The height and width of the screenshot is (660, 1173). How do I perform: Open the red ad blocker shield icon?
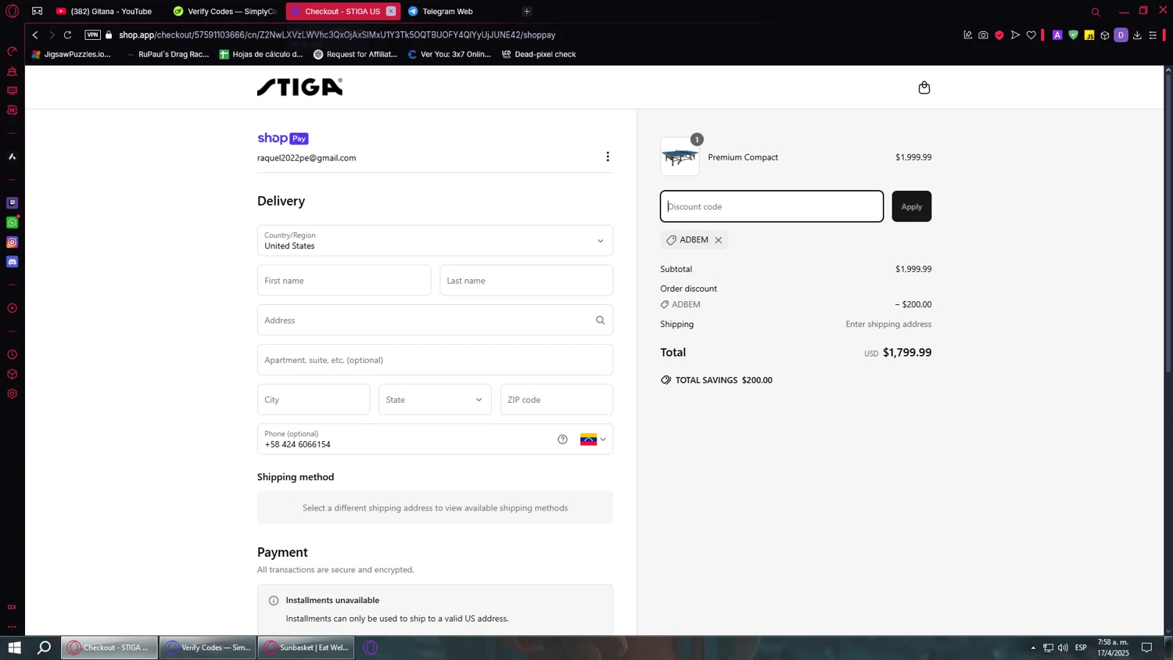click(x=999, y=35)
